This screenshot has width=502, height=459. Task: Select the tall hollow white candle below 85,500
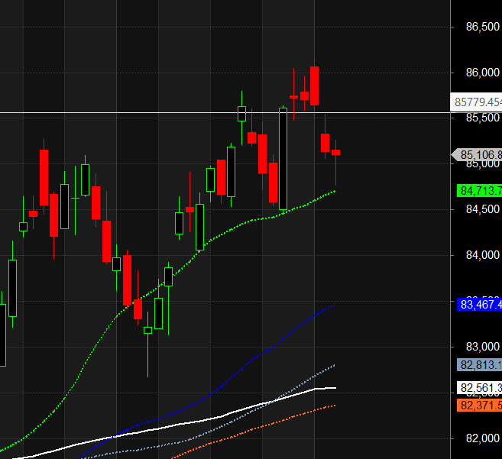click(x=283, y=159)
